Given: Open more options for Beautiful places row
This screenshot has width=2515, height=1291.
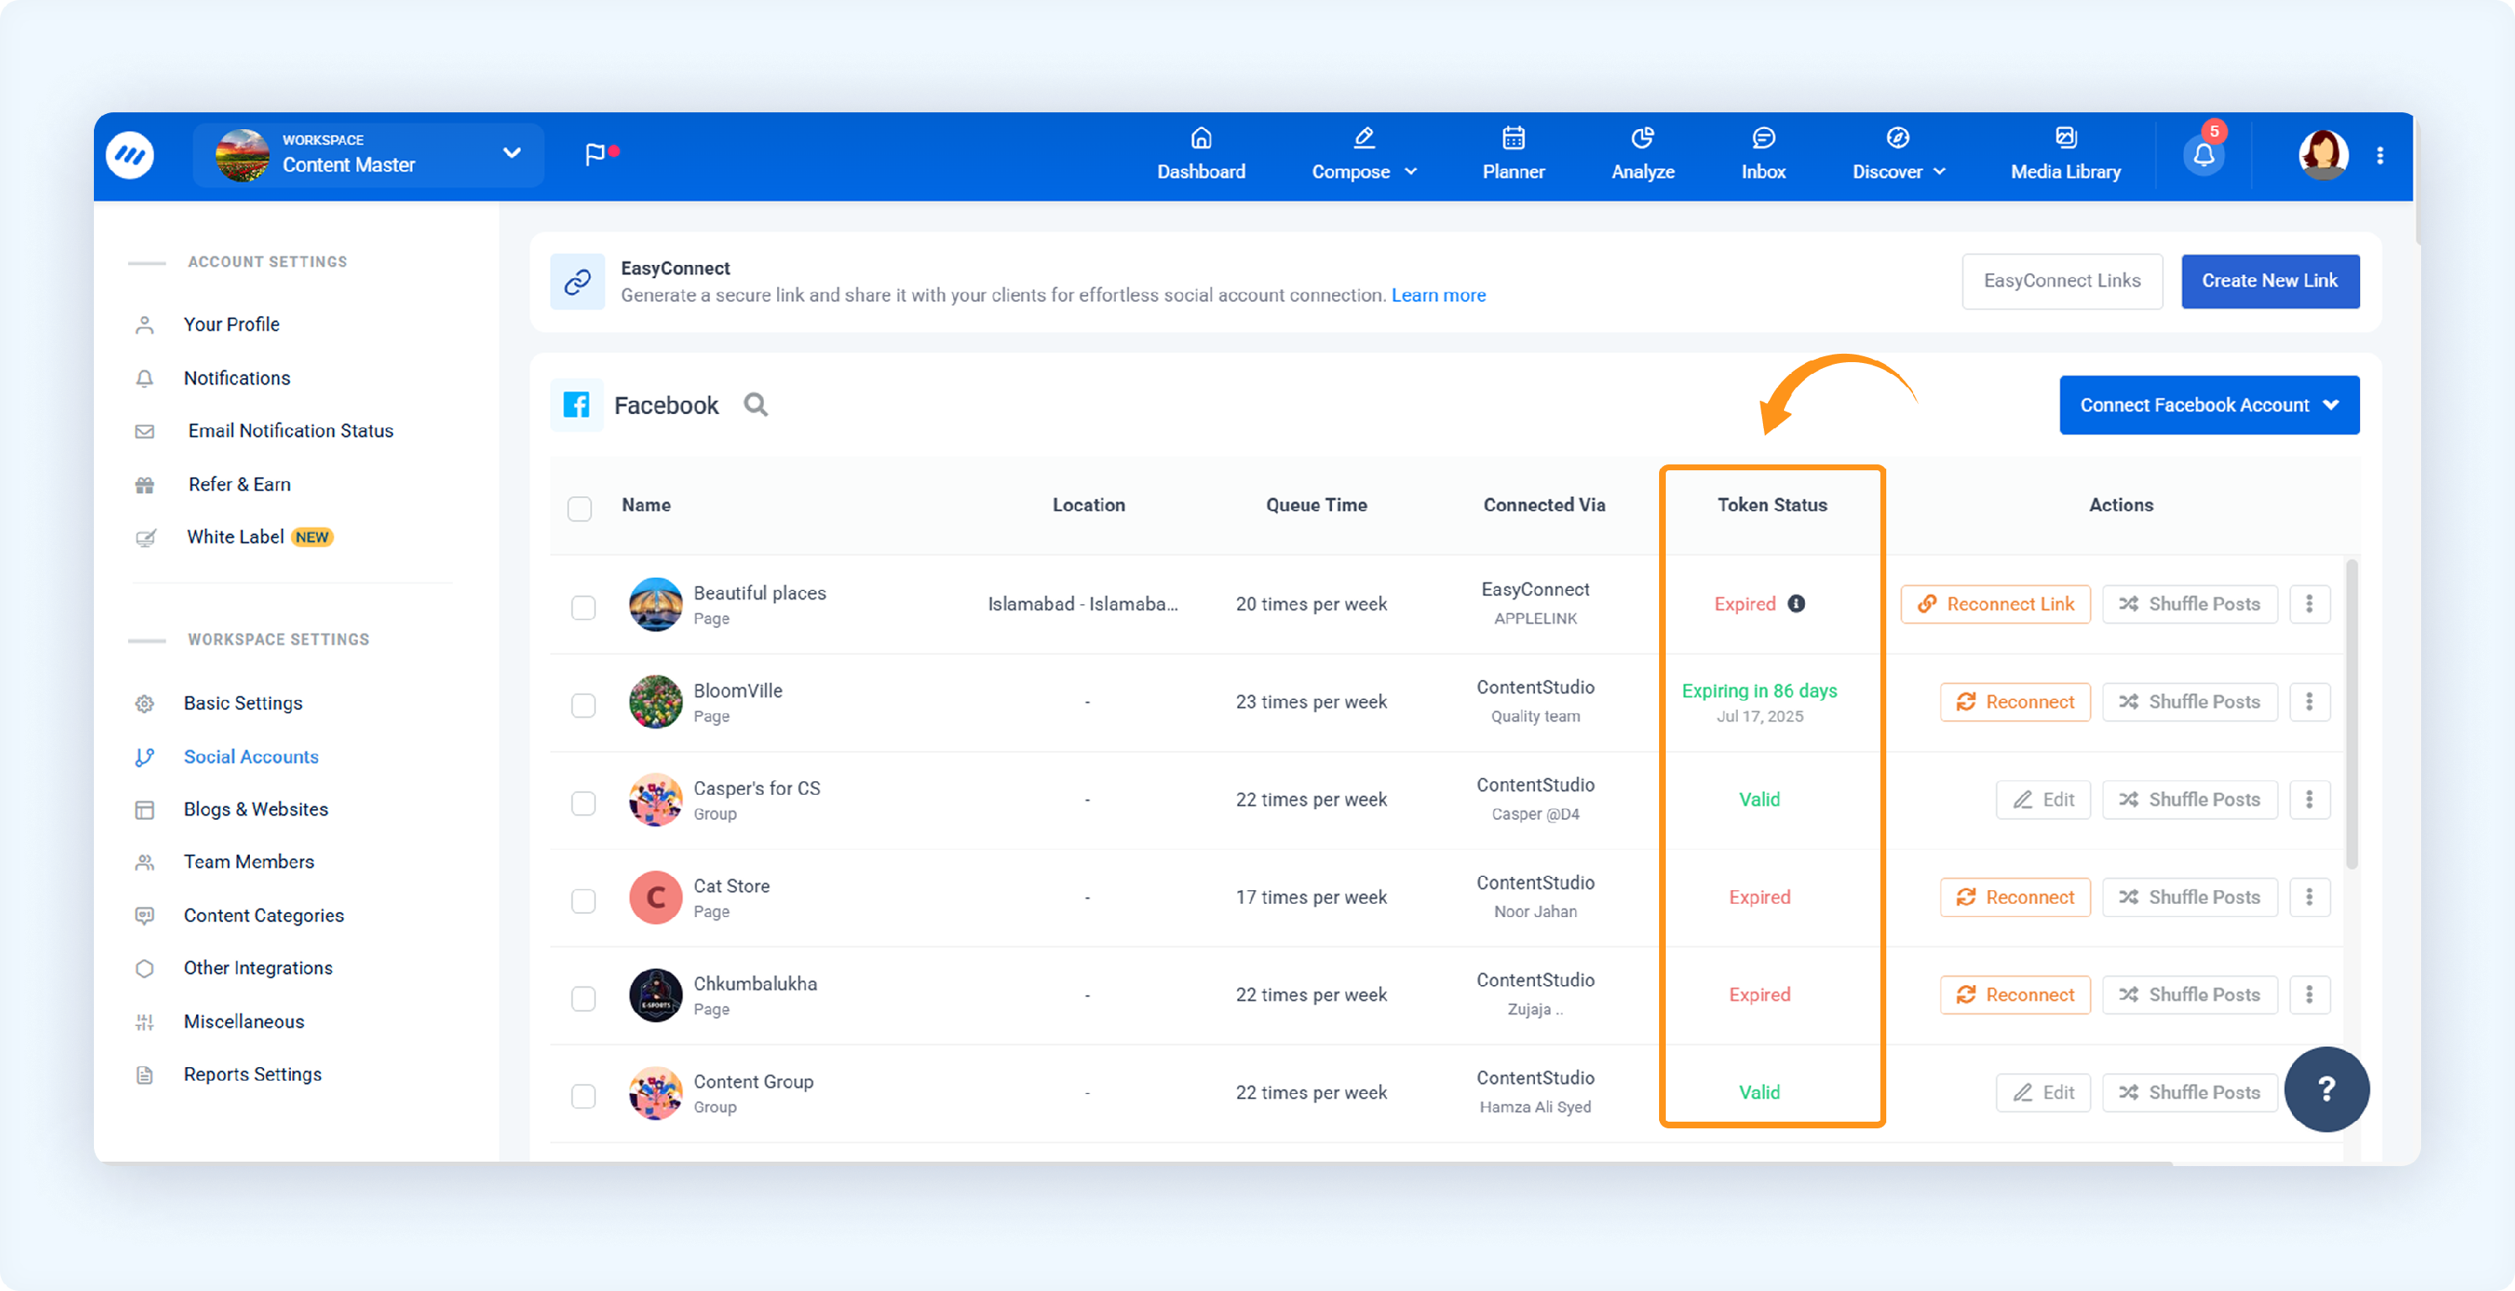Looking at the screenshot, I should click(x=2309, y=604).
